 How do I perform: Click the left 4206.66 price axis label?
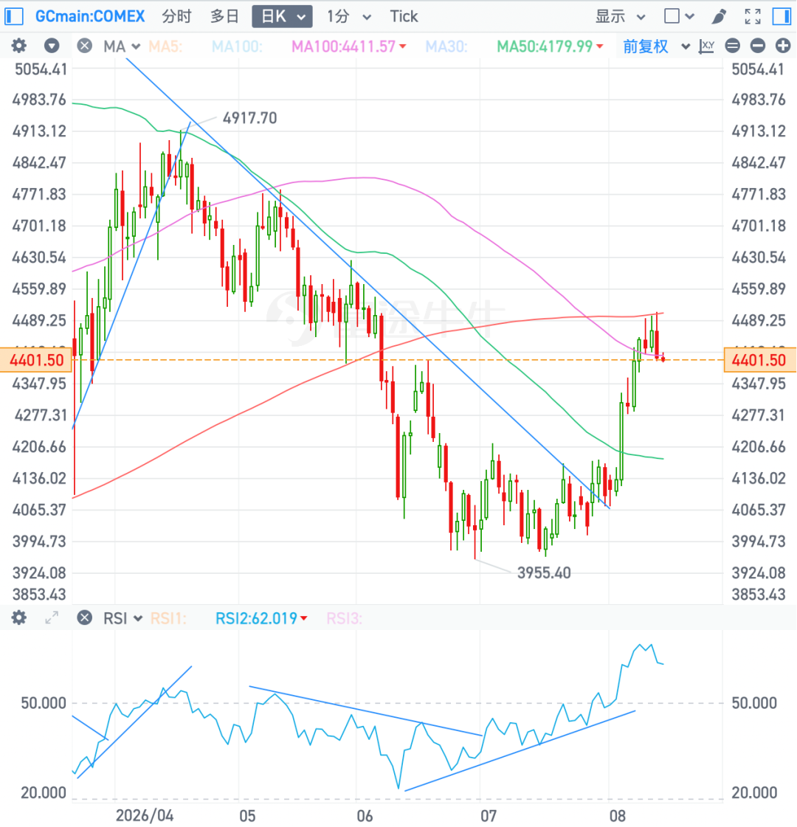click(x=40, y=447)
